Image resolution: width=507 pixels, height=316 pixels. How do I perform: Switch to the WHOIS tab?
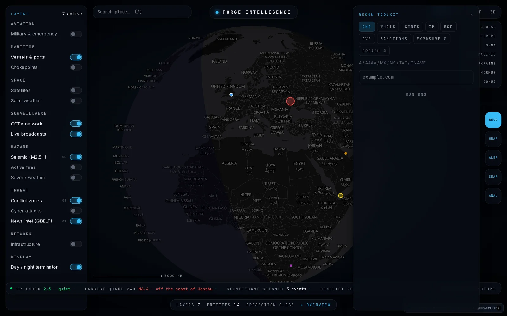pos(388,27)
